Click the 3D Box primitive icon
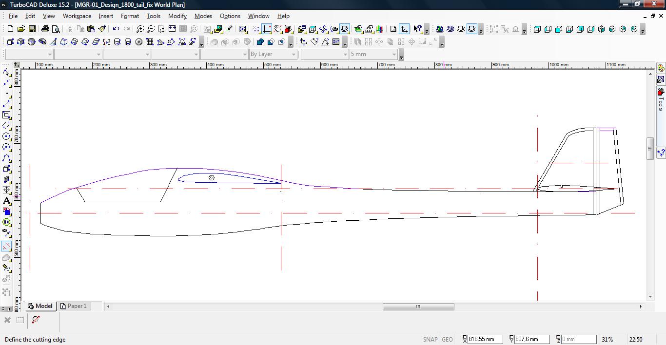Image resolution: width=666 pixels, height=345 pixels. click(x=10, y=42)
